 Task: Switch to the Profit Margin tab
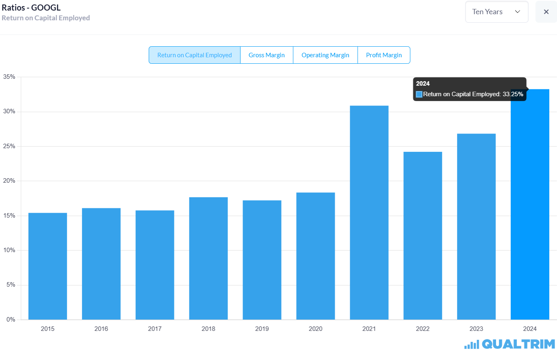pyautogui.click(x=384, y=55)
